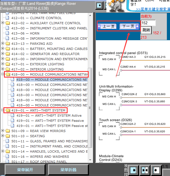Click the 413-13 Parking Aid folder icon
Screen dimensions: 170x176
point(8,44)
